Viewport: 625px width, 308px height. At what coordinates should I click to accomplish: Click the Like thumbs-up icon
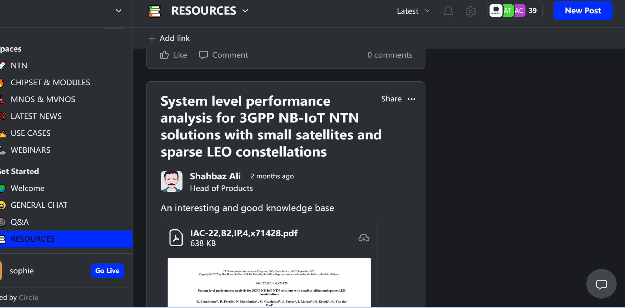click(164, 55)
